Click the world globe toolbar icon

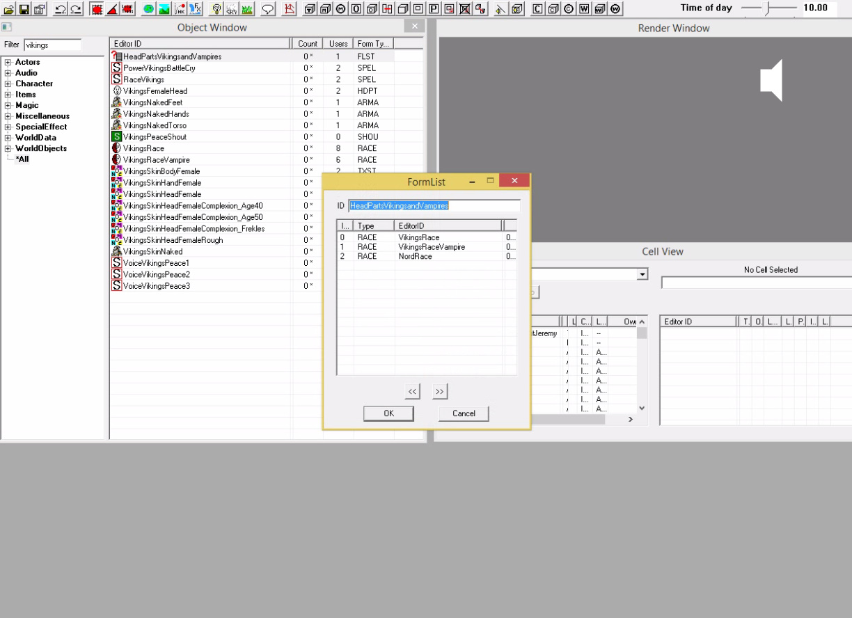(149, 9)
